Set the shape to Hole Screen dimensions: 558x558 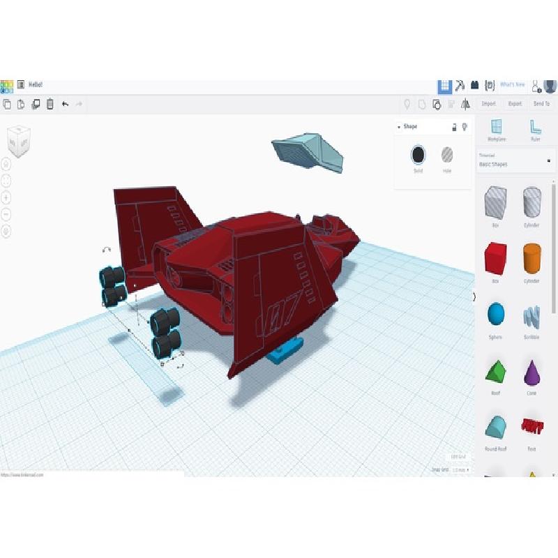447,155
